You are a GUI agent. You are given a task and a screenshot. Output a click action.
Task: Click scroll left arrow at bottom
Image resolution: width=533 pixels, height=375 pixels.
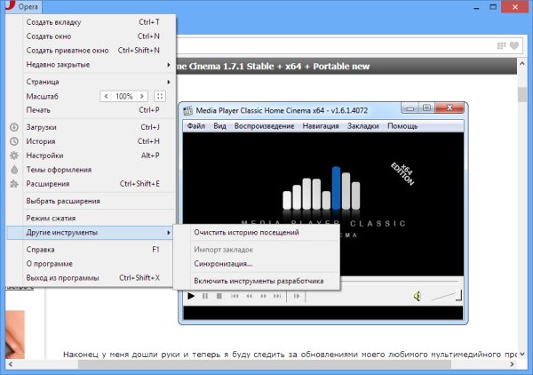point(11,364)
